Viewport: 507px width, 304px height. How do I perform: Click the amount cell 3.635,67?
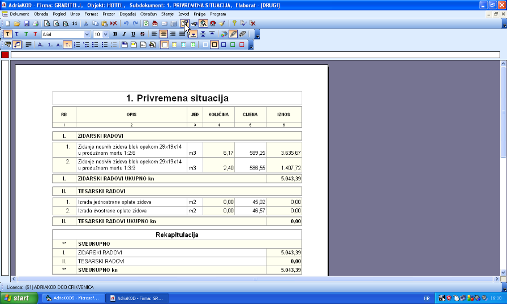click(284, 150)
